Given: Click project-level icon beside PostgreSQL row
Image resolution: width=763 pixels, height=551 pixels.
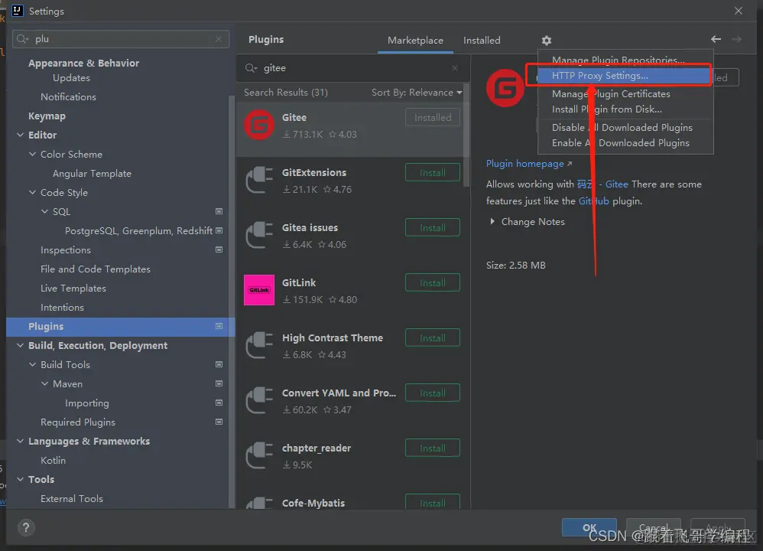Looking at the screenshot, I should (x=219, y=230).
